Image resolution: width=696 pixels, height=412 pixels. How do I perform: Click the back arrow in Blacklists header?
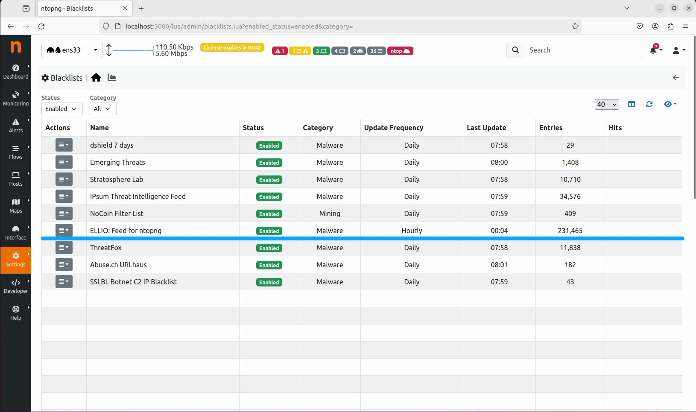[676, 78]
